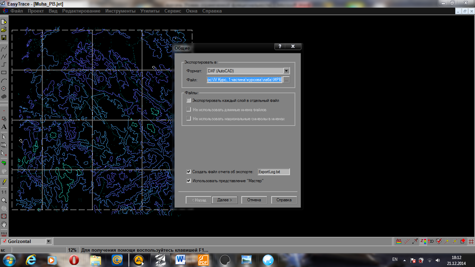This screenshot has height=267, width=475.
Task: Click the browse ... button beside Файл path
Action: (x=286, y=80)
